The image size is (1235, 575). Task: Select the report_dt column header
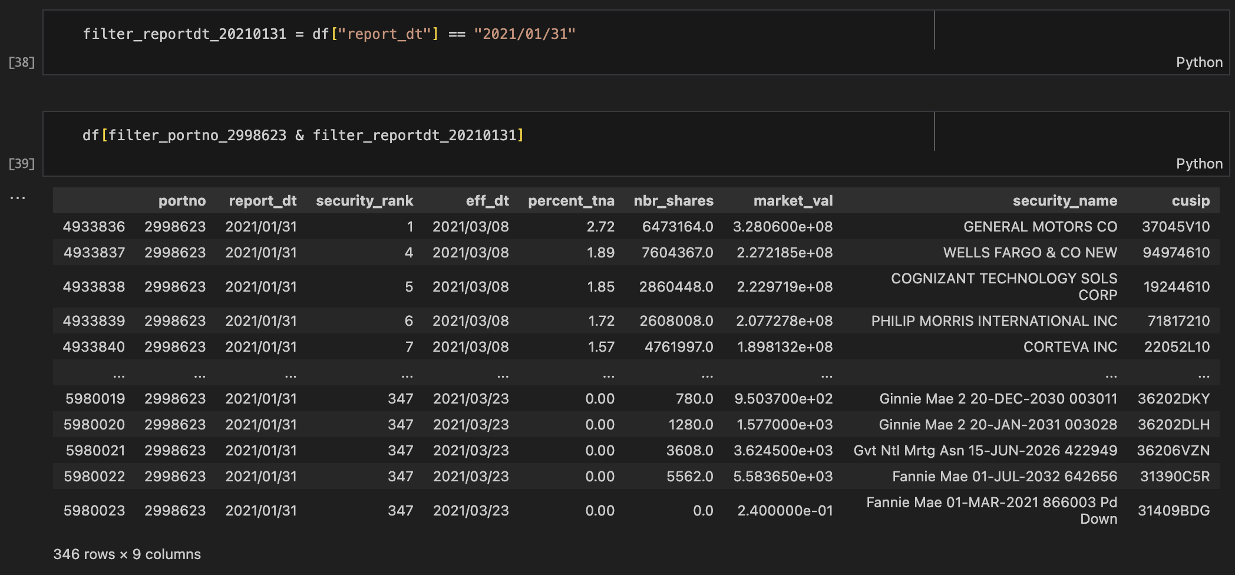(x=263, y=201)
